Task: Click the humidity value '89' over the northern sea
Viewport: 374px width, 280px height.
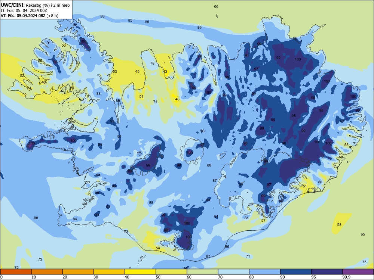Action: [x=199, y=28]
